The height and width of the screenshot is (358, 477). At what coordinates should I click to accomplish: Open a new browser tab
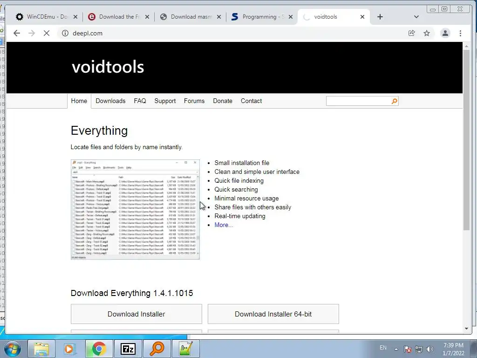tap(380, 17)
